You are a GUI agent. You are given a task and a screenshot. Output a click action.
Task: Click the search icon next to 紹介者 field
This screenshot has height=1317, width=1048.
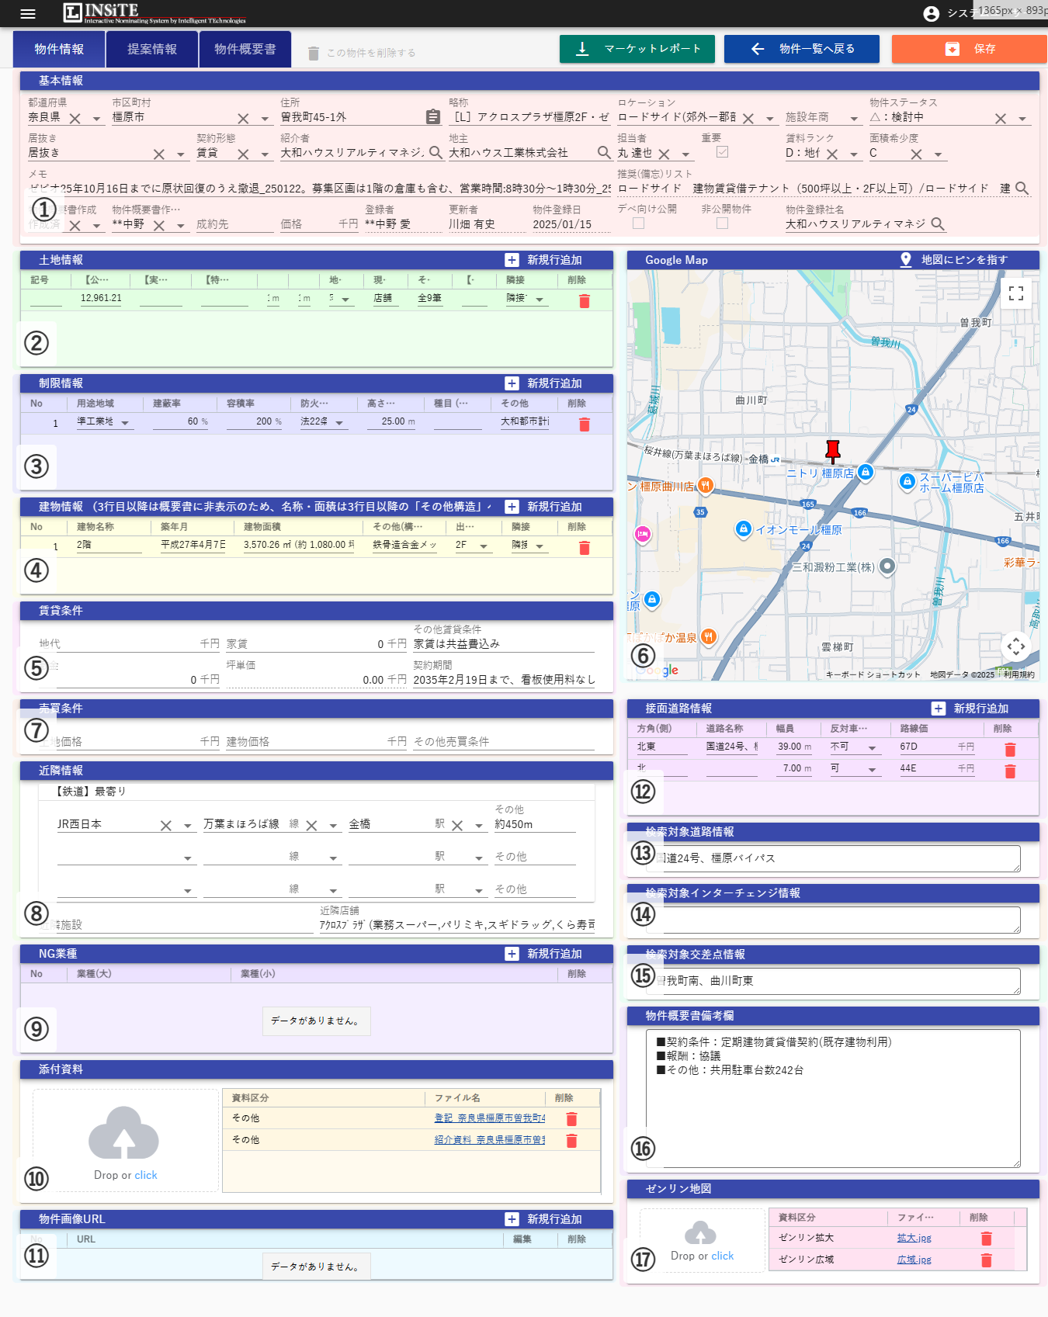pos(436,153)
